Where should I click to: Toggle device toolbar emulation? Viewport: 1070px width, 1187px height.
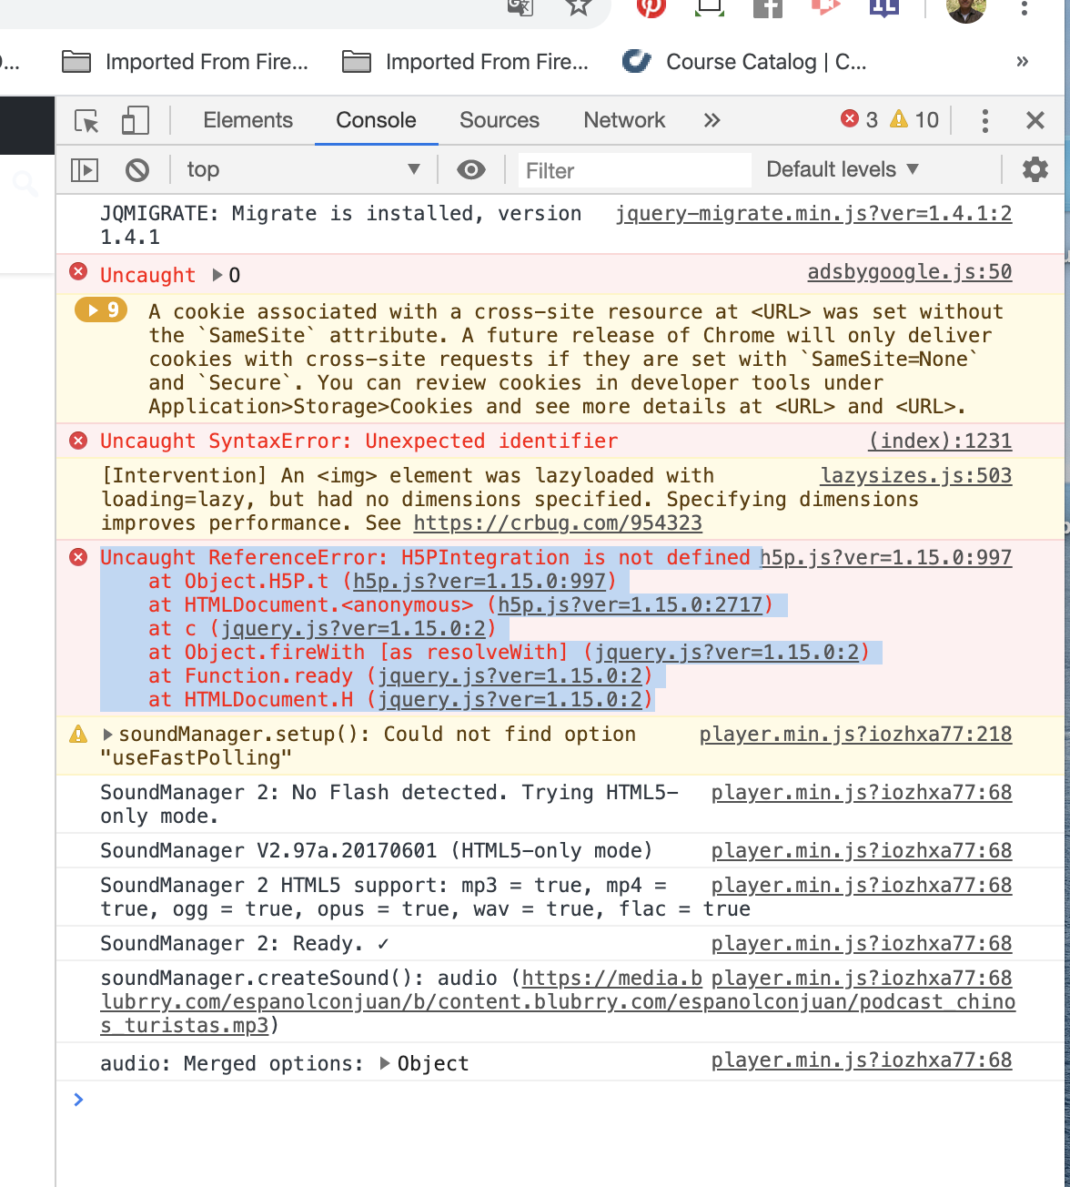[136, 120]
